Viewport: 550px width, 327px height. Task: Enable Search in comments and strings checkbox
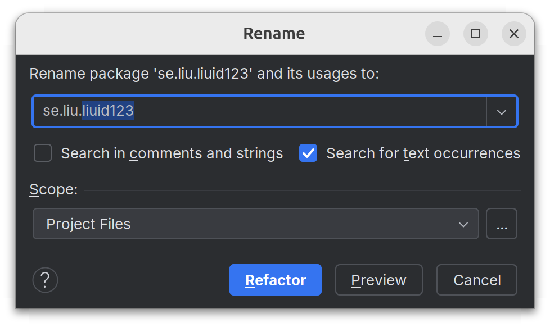tap(43, 153)
